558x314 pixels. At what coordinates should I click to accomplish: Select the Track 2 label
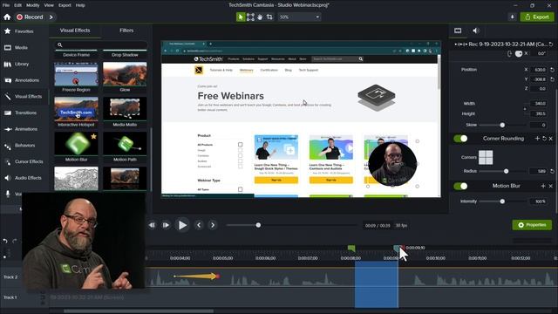10,277
